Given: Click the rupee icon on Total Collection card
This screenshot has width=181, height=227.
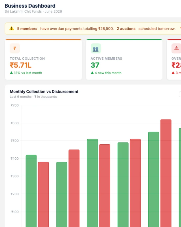Looking at the screenshot, I should 15,48.
